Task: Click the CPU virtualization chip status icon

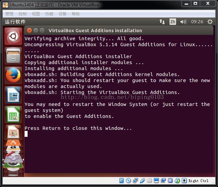Action: tap(170, 181)
